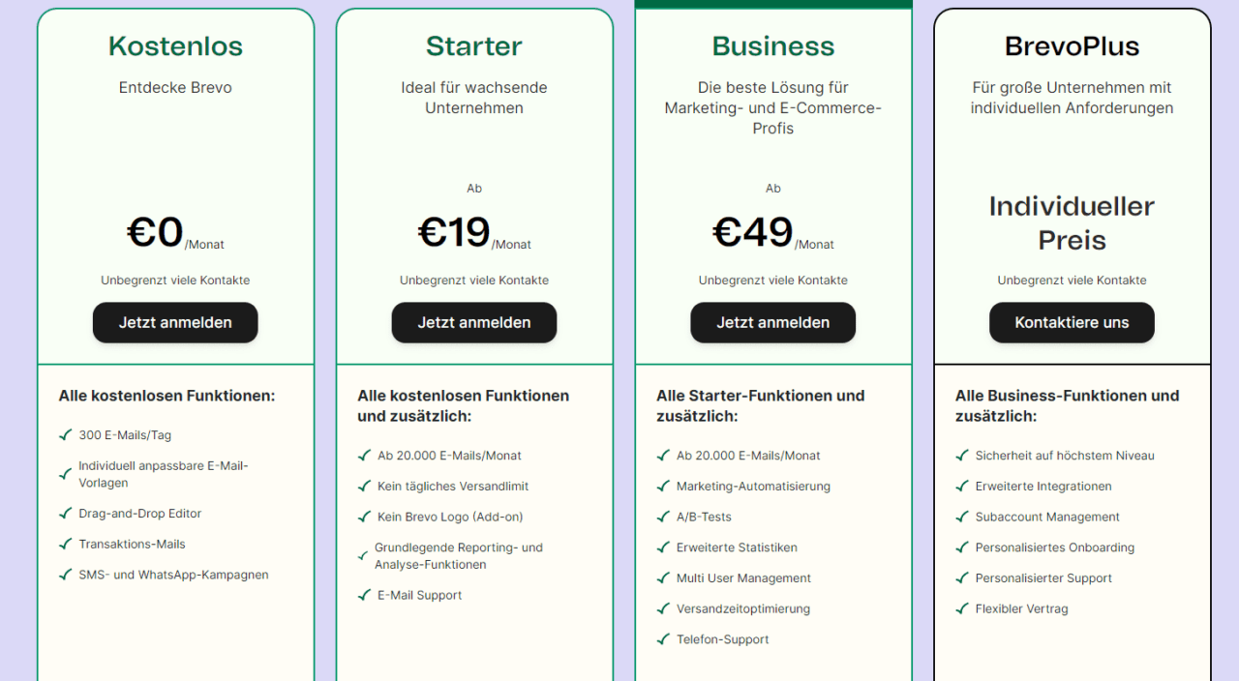
Task: Click the Individueller Preis text
Action: (1072, 222)
